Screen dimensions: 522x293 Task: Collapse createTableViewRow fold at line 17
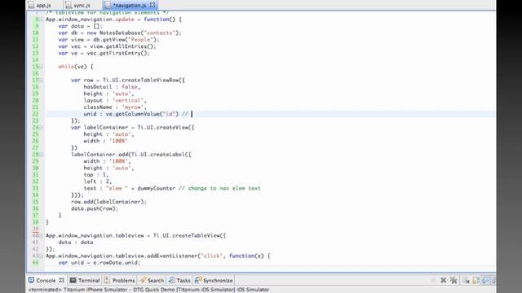click(41, 81)
